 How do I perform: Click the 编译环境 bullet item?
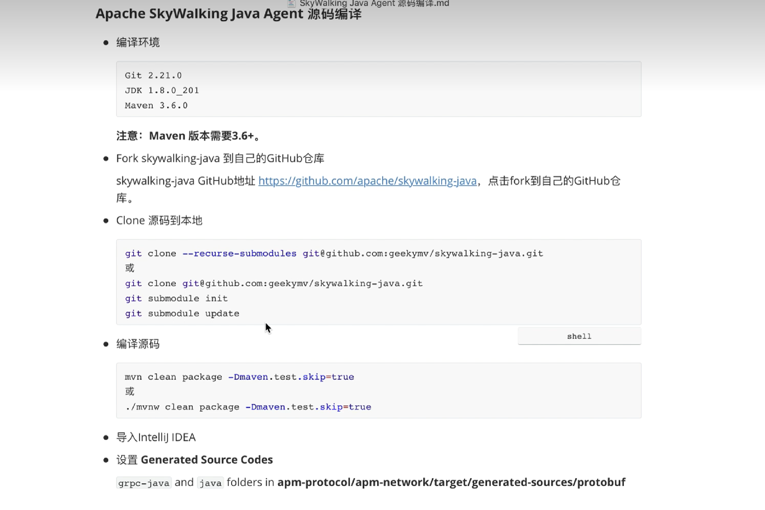(x=138, y=42)
